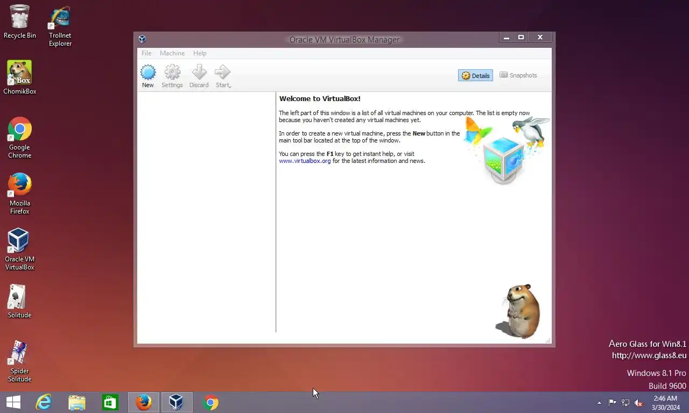Open the File menu
The height and width of the screenshot is (413, 689).
146,53
